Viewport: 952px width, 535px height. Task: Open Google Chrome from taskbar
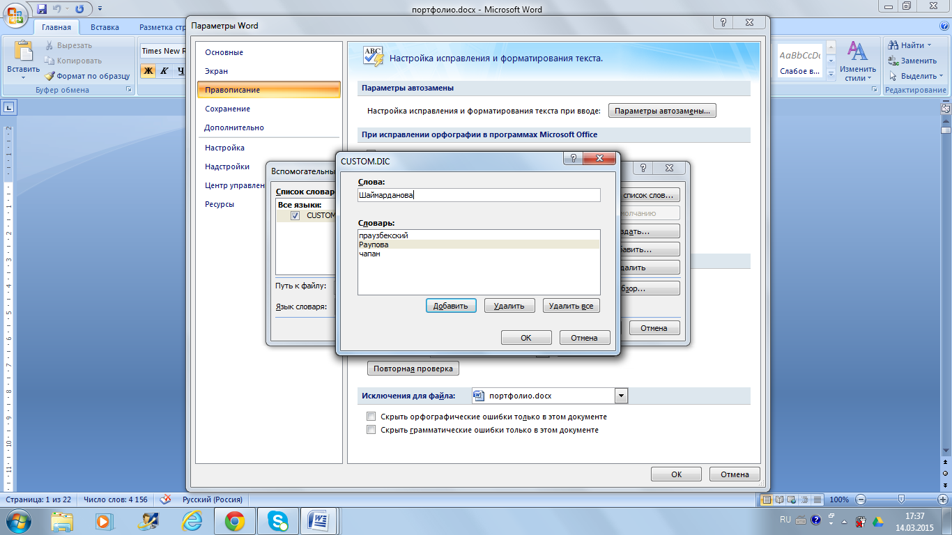tap(234, 521)
